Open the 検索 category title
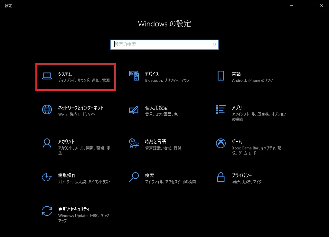 (149, 175)
